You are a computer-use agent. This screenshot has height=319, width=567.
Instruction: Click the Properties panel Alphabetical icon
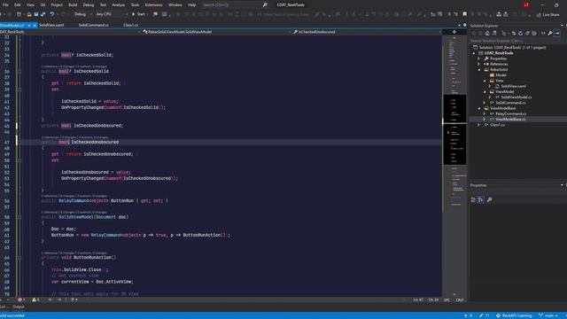(x=480, y=200)
